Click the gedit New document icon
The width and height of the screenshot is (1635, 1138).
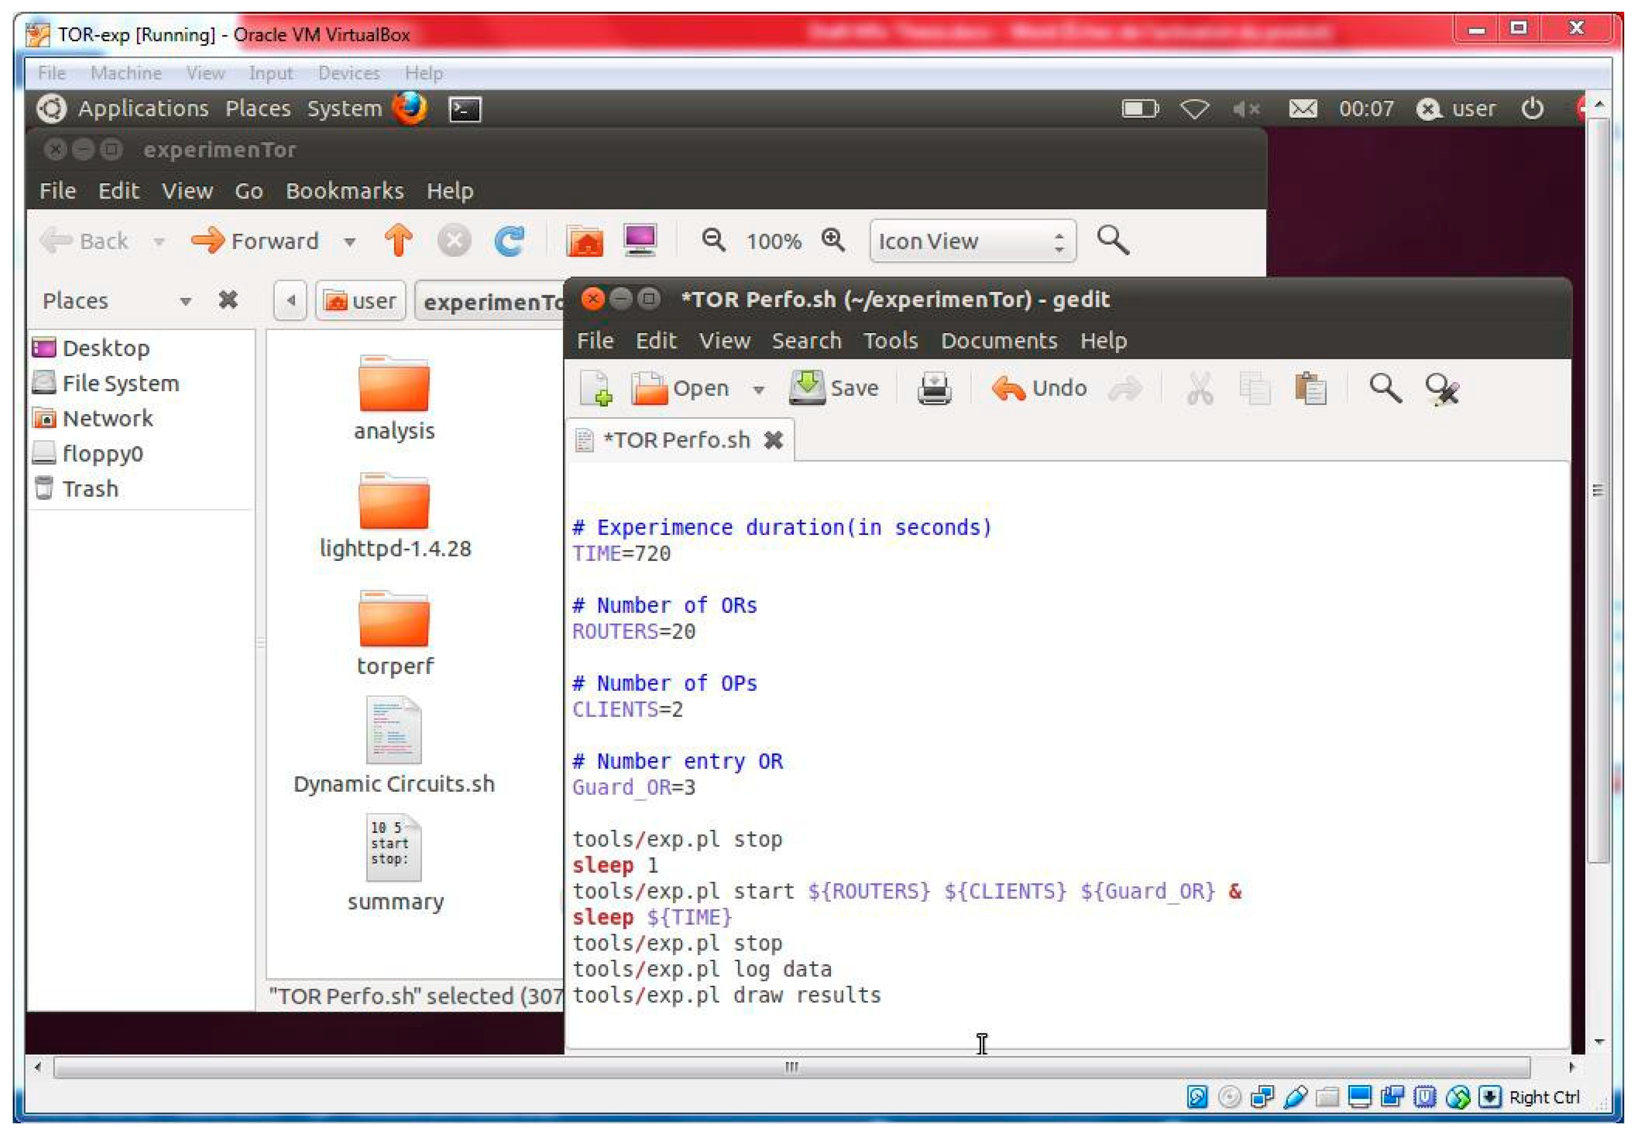click(595, 389)
